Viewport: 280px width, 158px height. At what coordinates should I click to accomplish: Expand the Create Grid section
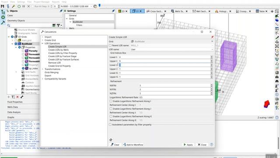pos(43,40)
